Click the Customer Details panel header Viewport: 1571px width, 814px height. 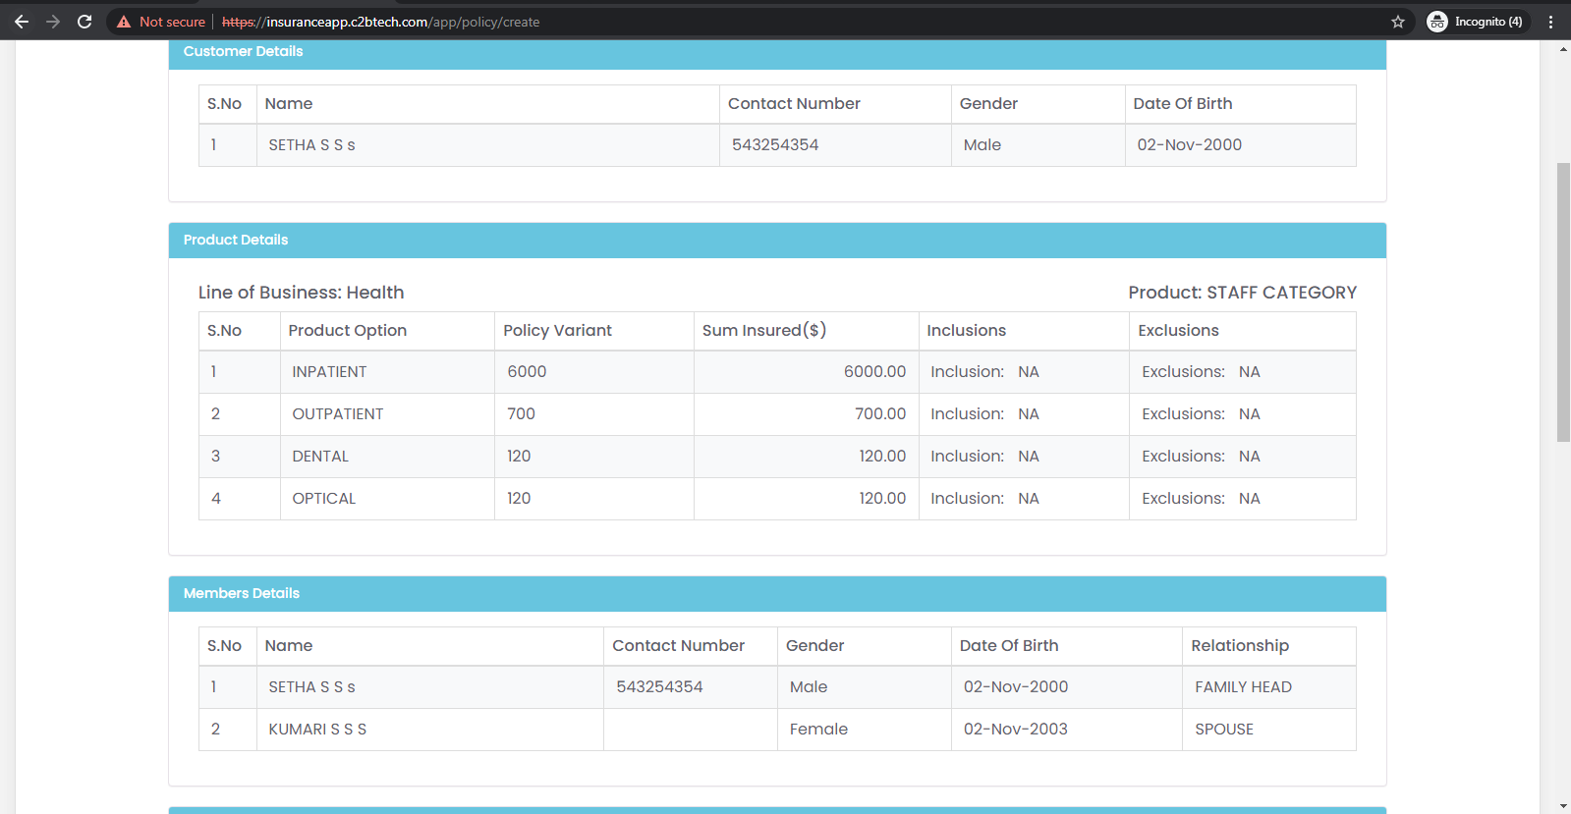tap(777, 54)
